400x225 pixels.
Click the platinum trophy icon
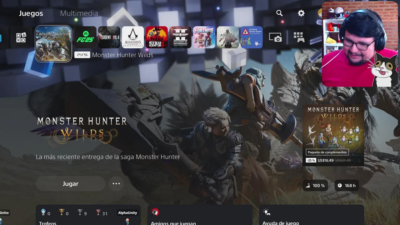(43, 212)
